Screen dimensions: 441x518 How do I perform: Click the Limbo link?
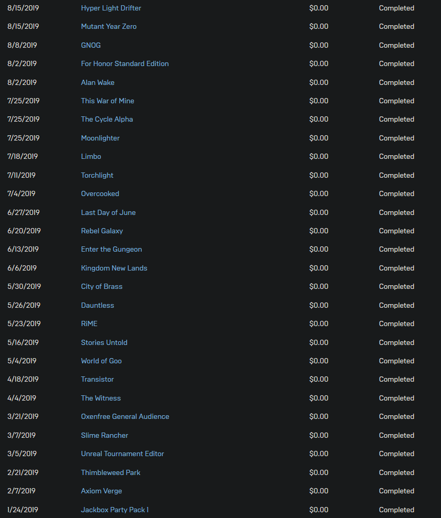tap(91, 157)
